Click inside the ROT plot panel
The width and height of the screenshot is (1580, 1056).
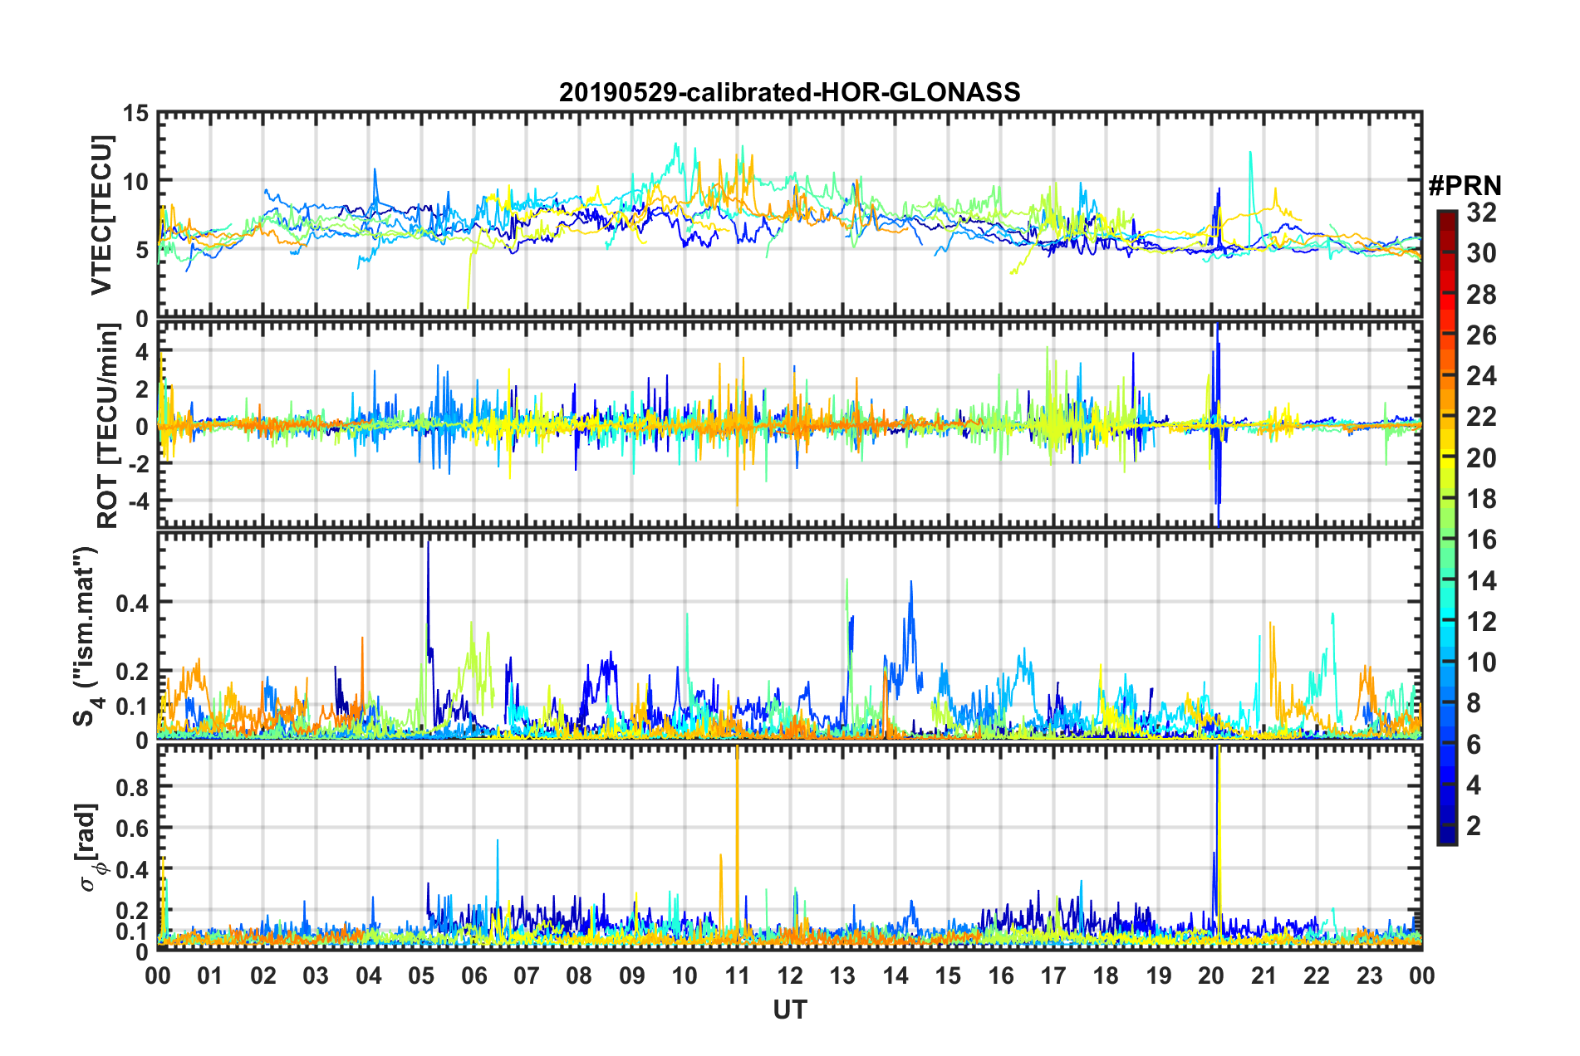point(789,424)
